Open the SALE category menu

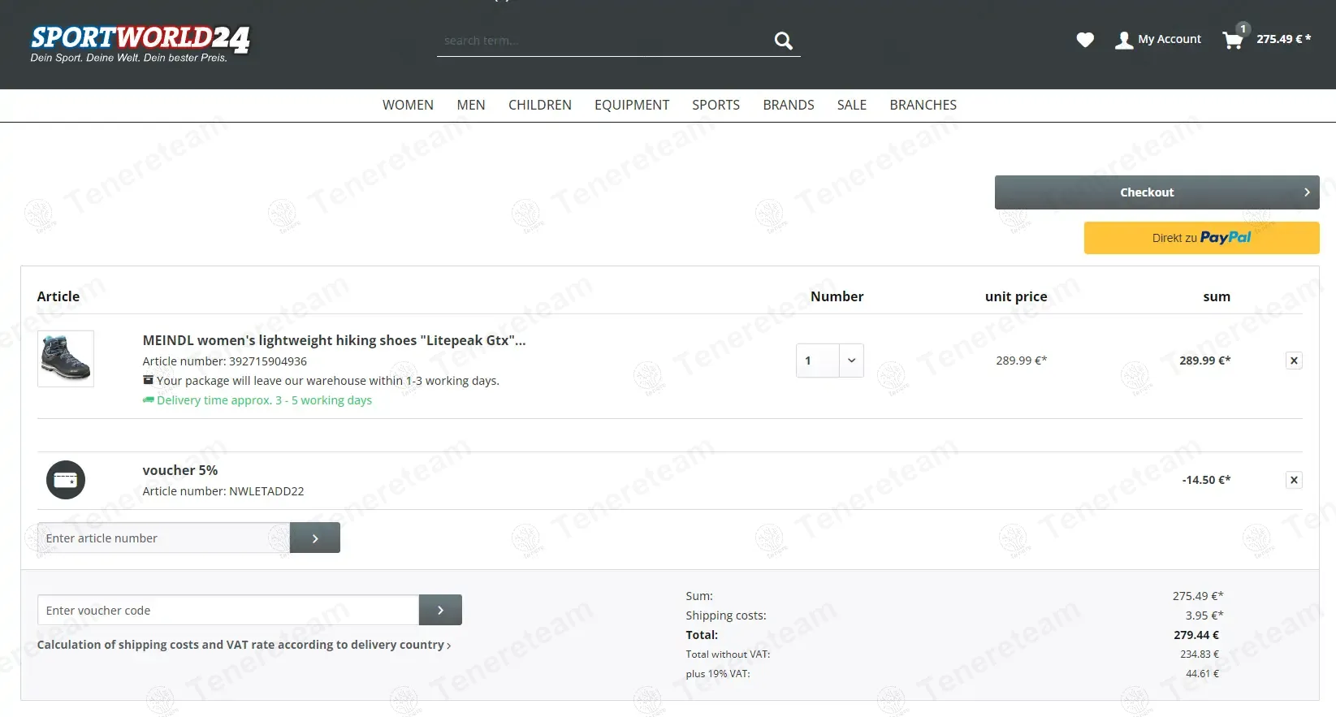[x=852, y=105]
